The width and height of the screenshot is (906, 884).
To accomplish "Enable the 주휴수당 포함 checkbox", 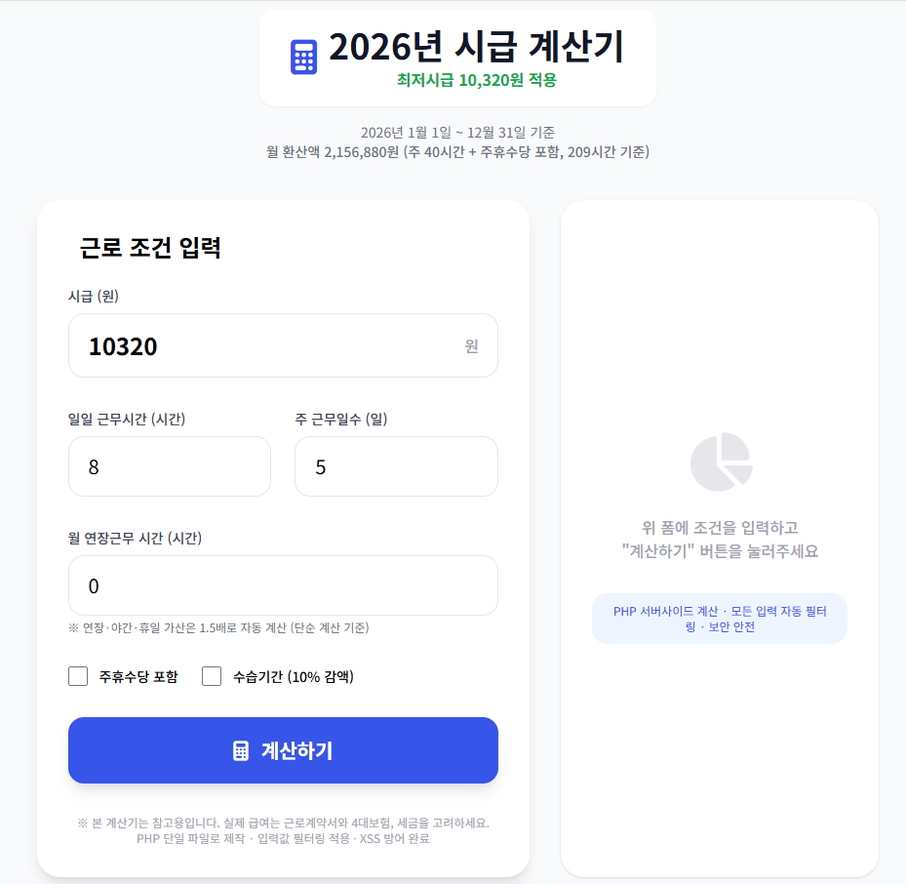I will pyautogui.click(x=79, y=676).
